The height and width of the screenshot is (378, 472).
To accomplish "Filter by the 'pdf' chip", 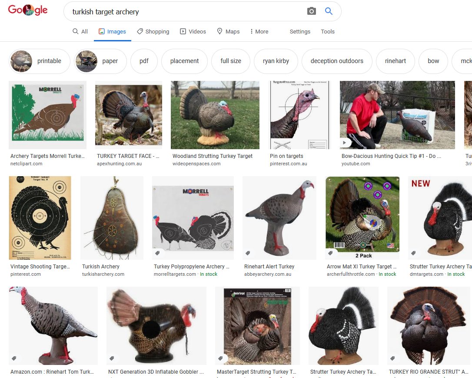I will click(144, 61).
